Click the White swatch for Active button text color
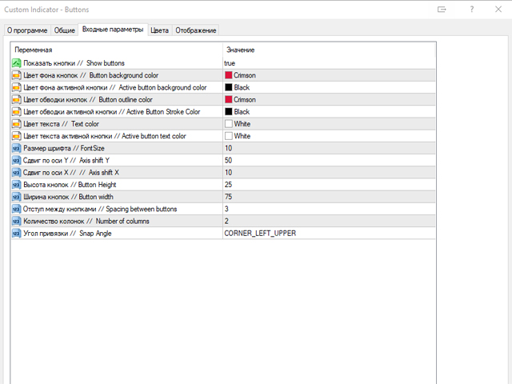512x384 pixels. coord(229,136)
